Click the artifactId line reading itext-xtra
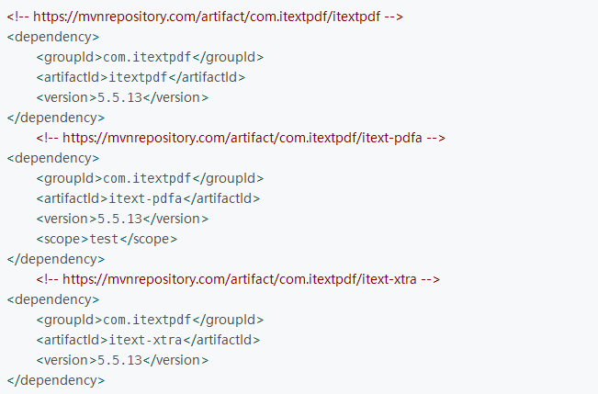 point(148,340)
